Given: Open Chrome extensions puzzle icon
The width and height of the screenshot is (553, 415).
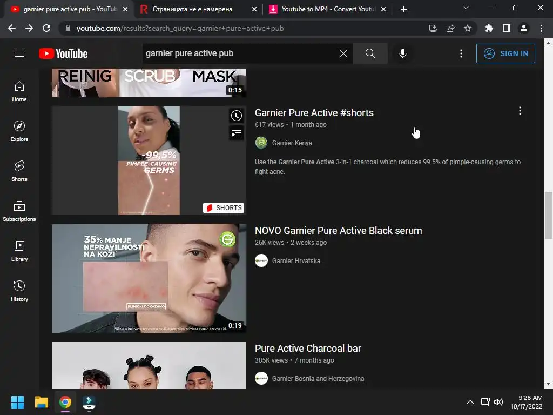Looking at the screenshot, I should point(489,28).
